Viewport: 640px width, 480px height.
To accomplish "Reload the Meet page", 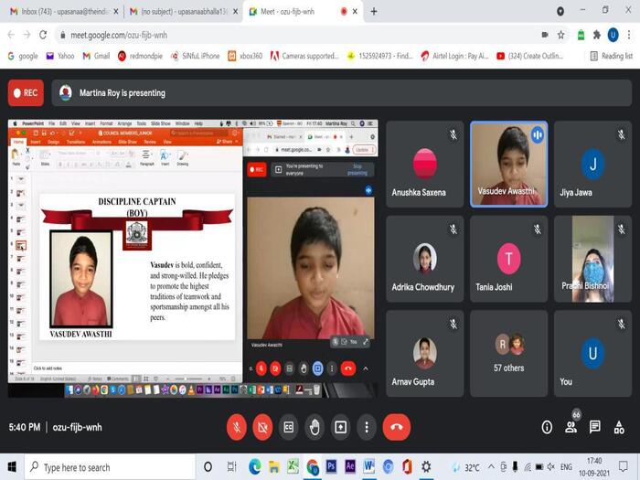I will 43,35.
